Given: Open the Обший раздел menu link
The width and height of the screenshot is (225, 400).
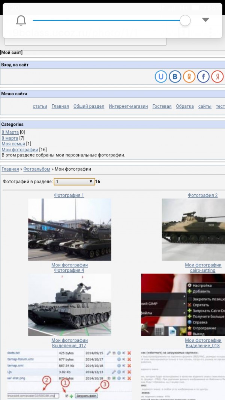Looking at the screenshot, I should [x=88, y=106].
